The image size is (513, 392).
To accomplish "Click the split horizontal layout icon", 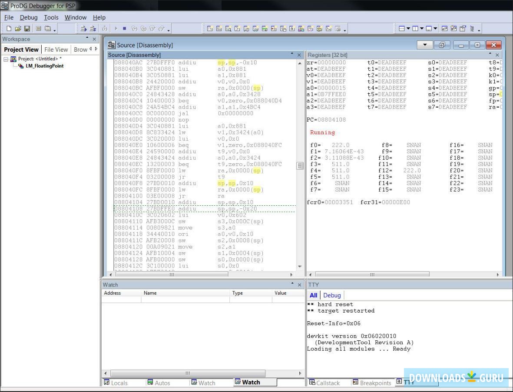I will point(402,29).
